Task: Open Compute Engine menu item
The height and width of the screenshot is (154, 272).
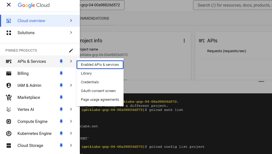Action: coord(40,121)
